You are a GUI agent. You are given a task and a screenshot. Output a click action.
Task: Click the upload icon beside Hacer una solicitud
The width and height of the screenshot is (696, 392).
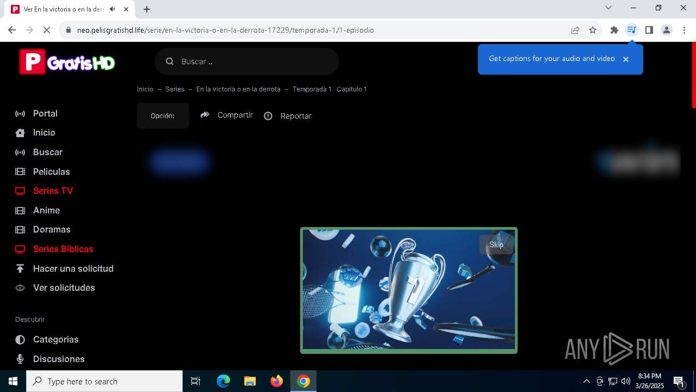point(20,268)
